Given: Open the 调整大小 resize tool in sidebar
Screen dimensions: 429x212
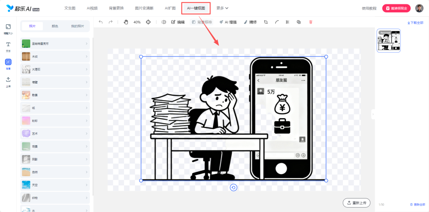Looking at the screenshot, I should tap(8, 29).
